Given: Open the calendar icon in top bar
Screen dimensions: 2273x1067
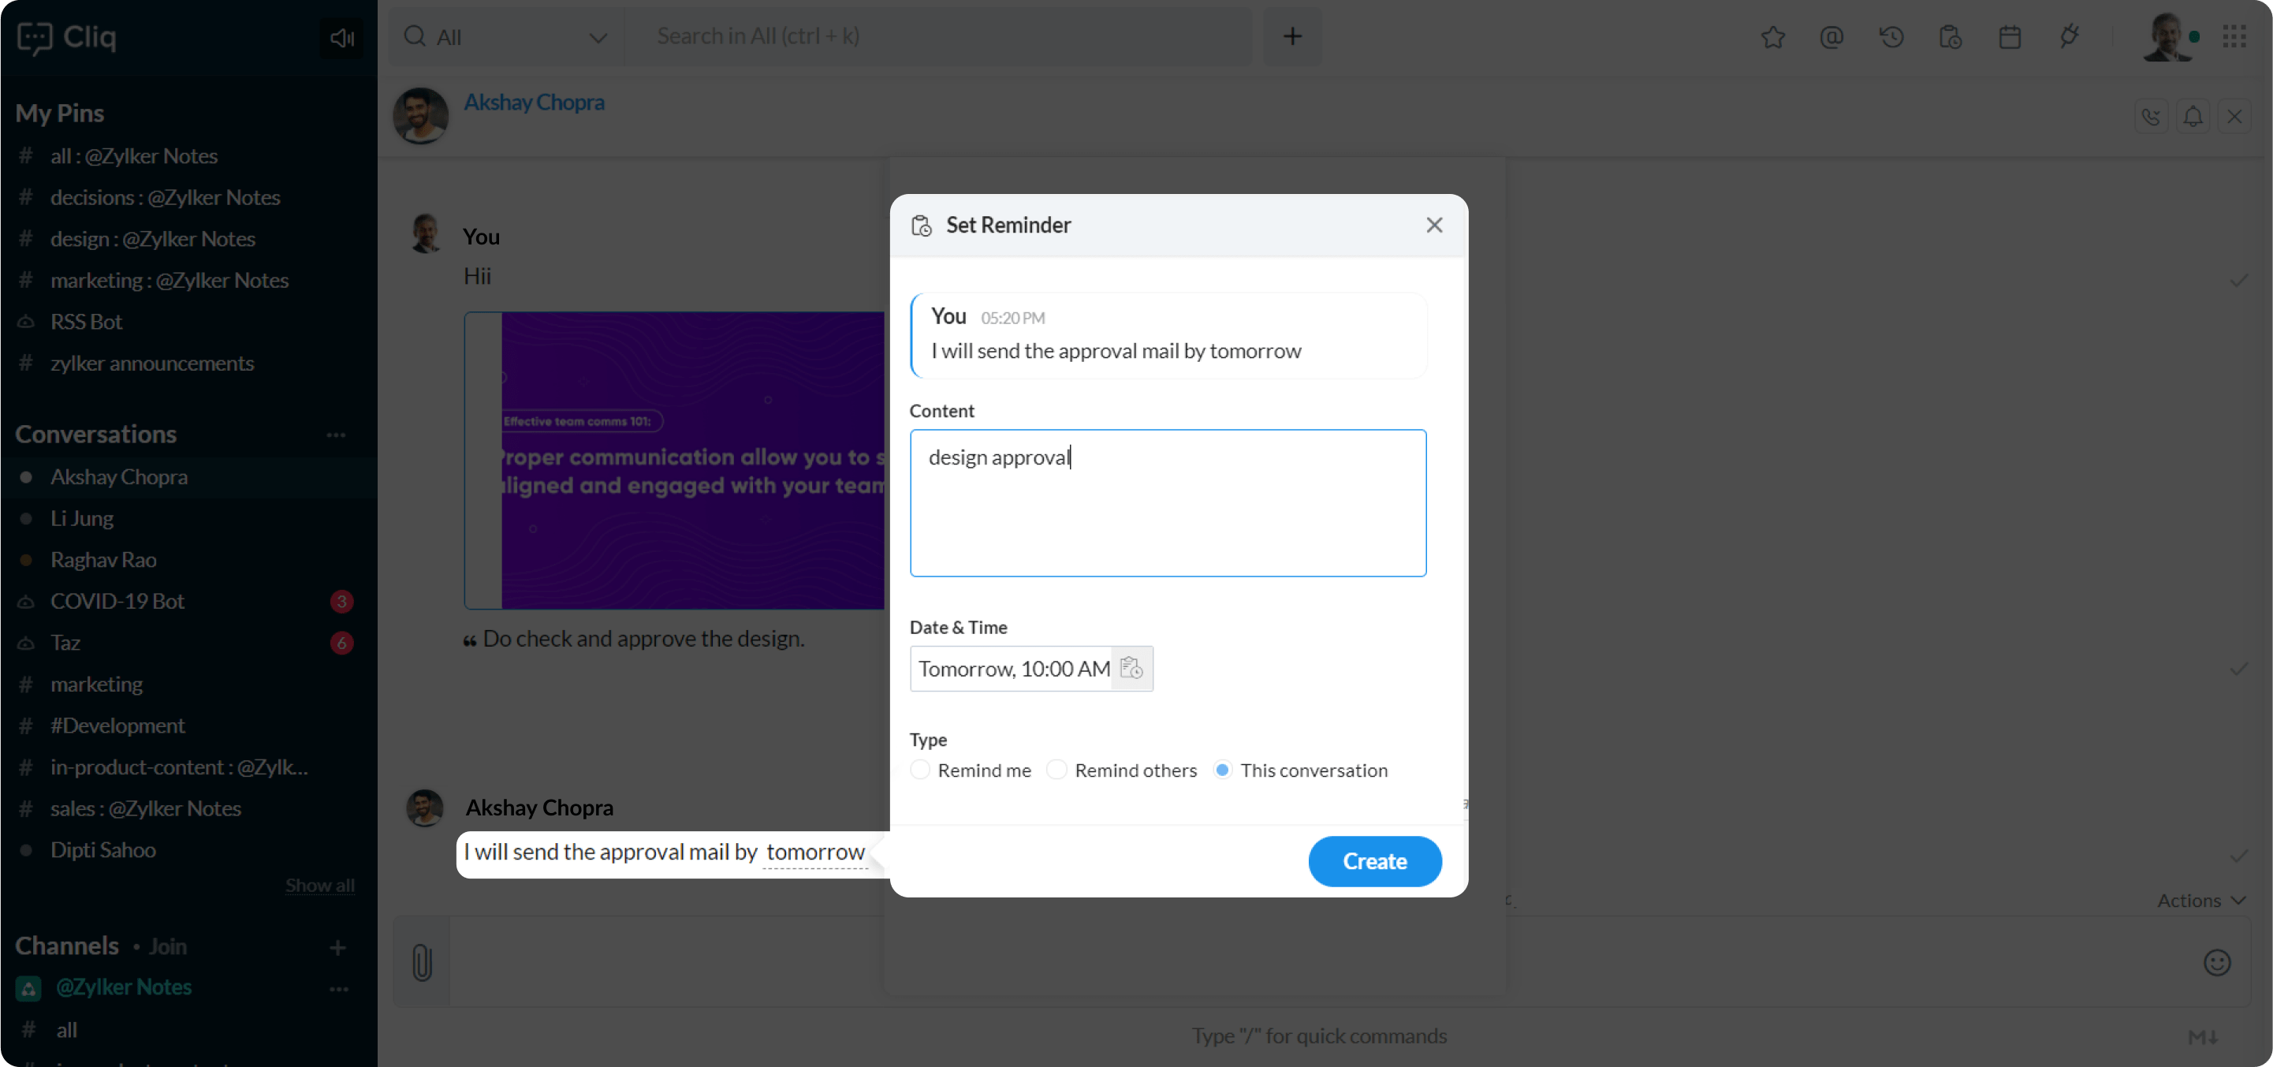Looking at the screenshot, I should pos(2009,37).
